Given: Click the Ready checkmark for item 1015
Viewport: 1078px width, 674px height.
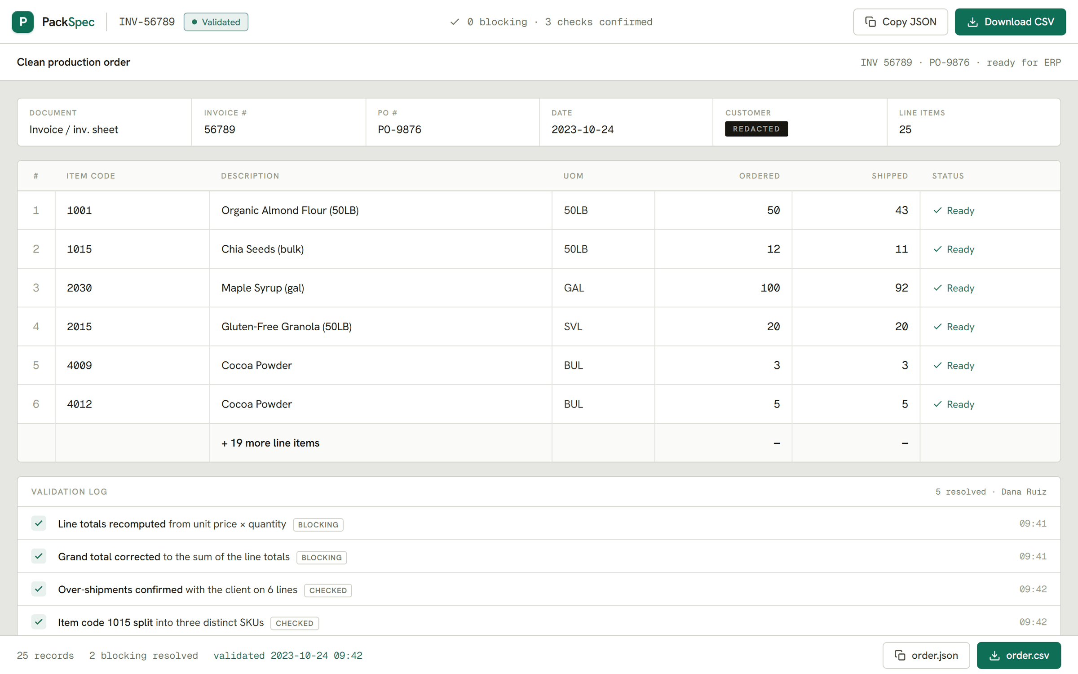Looking at the screenshot, I should 937,249.
